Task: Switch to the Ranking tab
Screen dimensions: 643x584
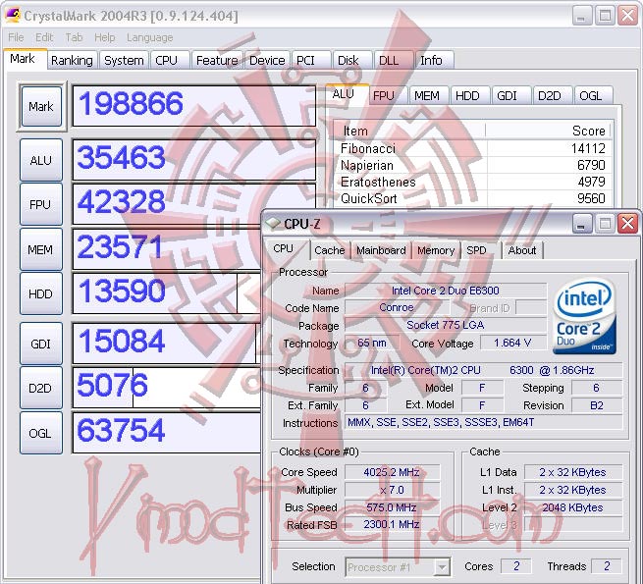Action: pyautogui.click(x=72, y=60)
